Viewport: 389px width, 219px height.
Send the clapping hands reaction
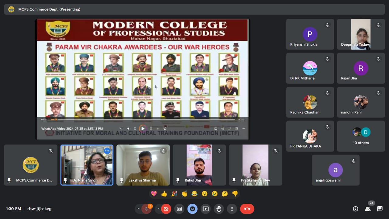pyautogui.click(x=184, y=194)
